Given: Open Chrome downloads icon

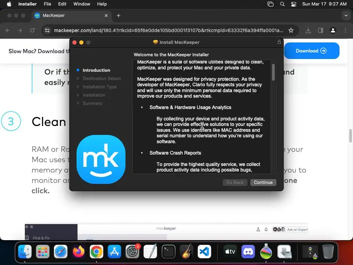Looking at the screenshot, I should click(x=308, y=30).
